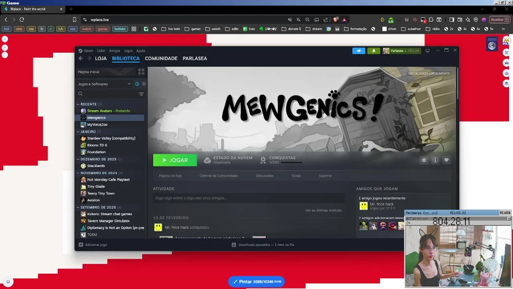Open the Steam announcements megaphone button
This screenshot has height=289, width=513.
(359, 51)
